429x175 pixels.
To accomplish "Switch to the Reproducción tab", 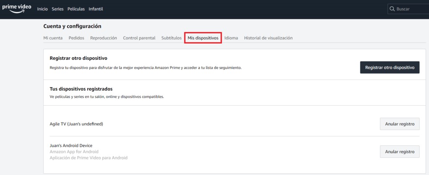I will tap(103, 38).
